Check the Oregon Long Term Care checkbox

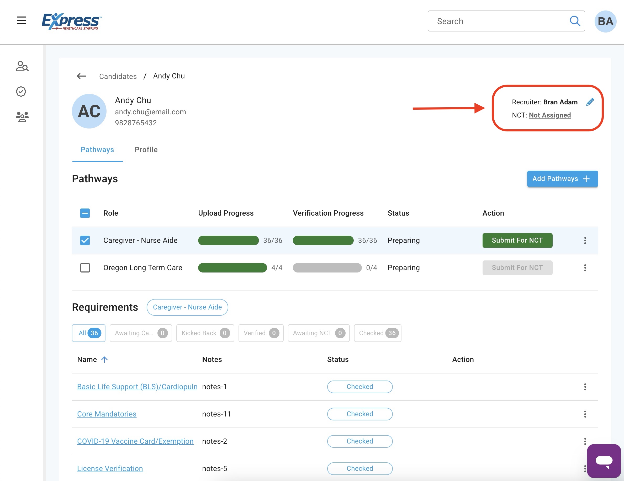(x=85, y=268)
